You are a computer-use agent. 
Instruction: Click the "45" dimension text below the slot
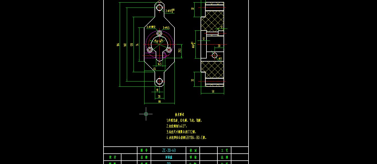pyautogui.click(x=154, y=69)
